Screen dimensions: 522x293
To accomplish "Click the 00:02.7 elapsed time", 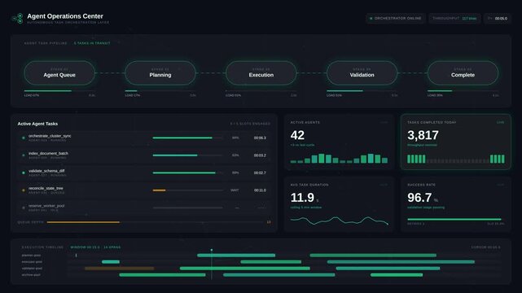I will coord(260,173).
